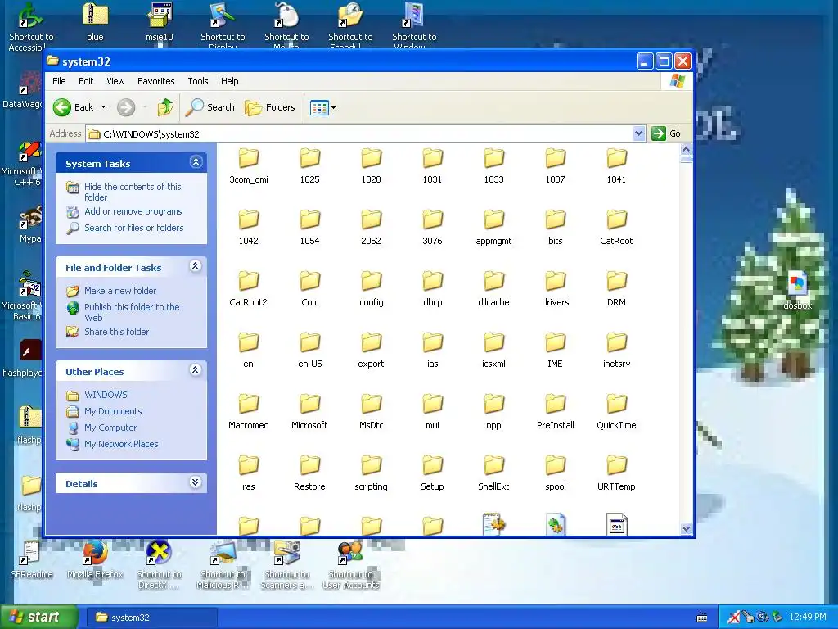
Task: Select the dosbox desktop icon
Action: [797, 292]
